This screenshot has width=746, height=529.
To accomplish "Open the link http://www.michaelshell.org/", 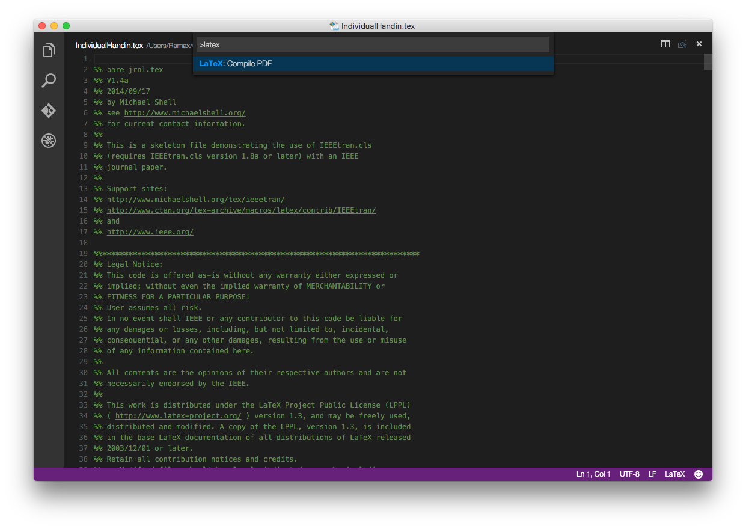I will click(x=185, y=112).
